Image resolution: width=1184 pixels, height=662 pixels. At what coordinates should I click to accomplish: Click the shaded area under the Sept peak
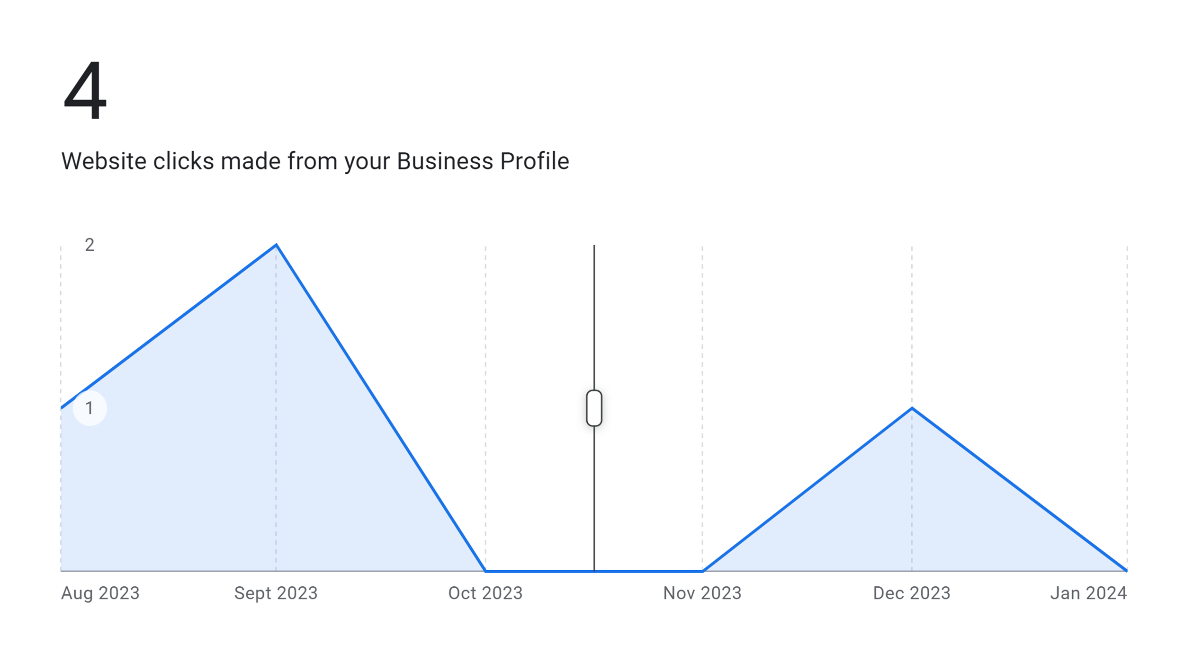[277, 450]
